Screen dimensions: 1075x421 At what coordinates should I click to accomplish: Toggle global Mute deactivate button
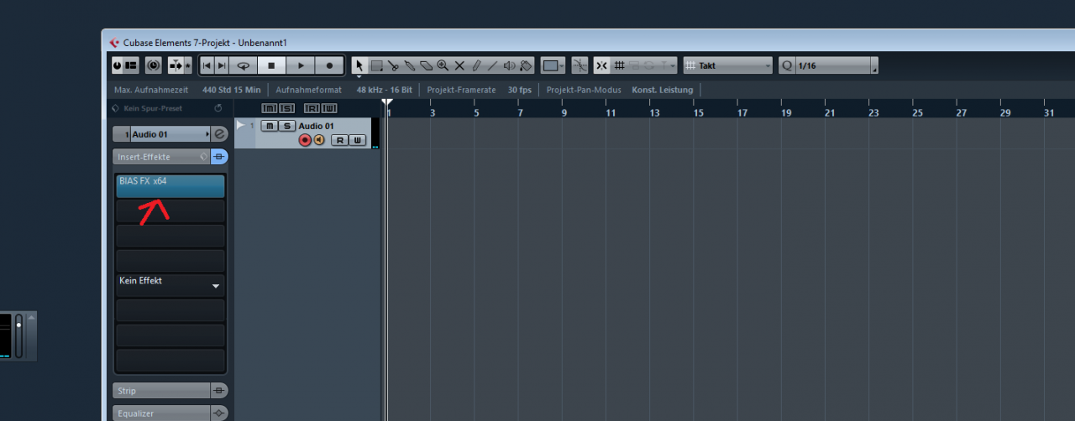(269, 108)
